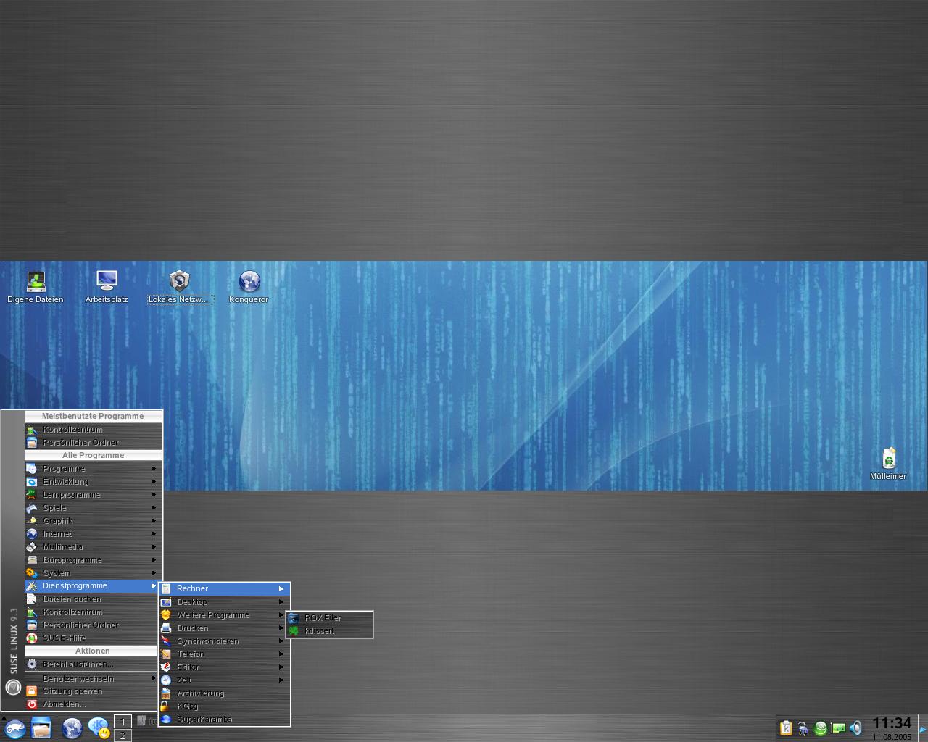Open the home folder icon in the panel
Screen dimensions: 928x742
point(41,728)
